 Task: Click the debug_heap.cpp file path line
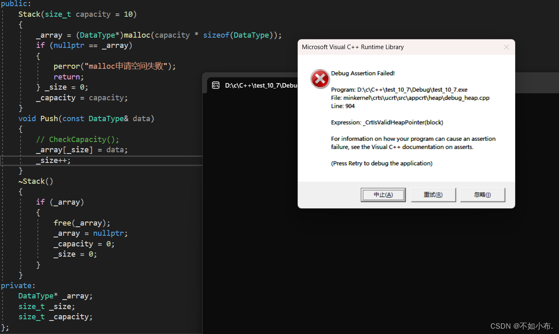410,98
